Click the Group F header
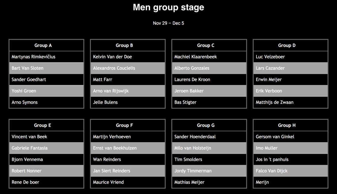This screenshot has width=337, height=194. 124,125
